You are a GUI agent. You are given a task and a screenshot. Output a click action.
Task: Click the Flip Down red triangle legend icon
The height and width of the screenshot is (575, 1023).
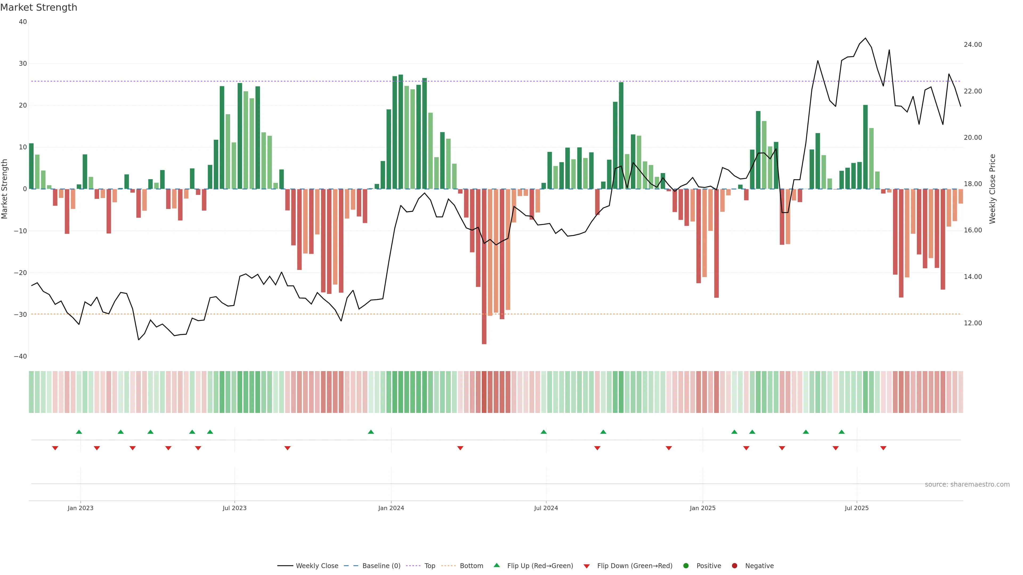(x=587, y=566)
